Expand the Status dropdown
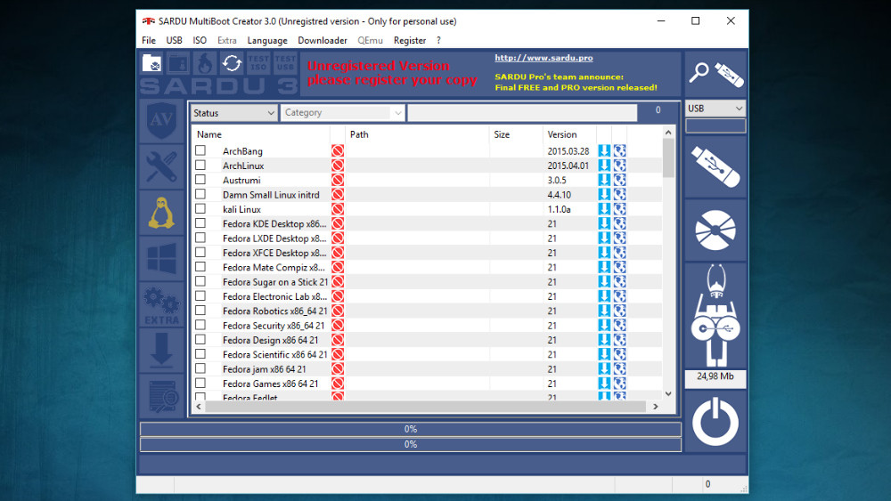The width and height of the screenshot is (891, 501). point(234,113)
